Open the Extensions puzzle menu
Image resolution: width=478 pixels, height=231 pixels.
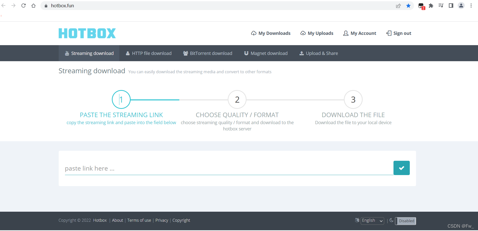tap(431, 6)
